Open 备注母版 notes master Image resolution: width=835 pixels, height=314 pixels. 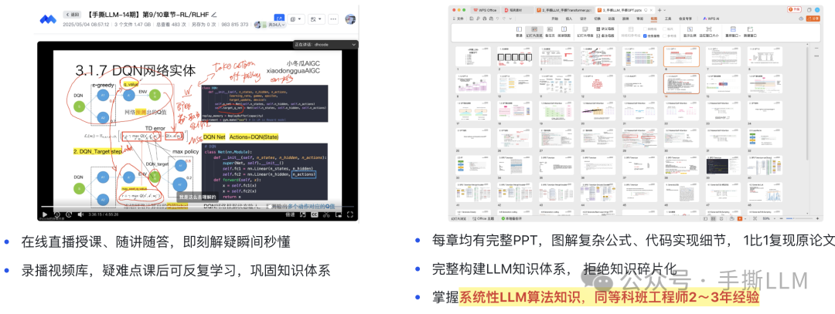pos(605,35)
